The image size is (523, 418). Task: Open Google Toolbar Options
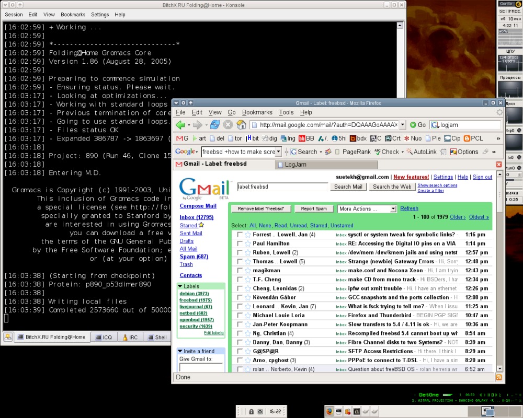coord(464,152)
